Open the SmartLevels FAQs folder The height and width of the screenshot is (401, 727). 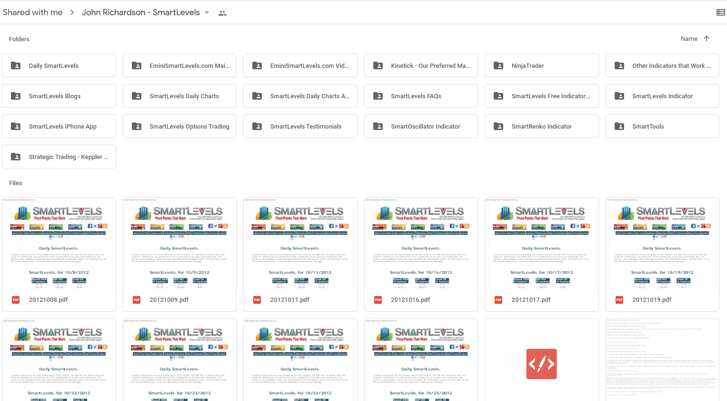pyautogui.click(x=421, y=96)
